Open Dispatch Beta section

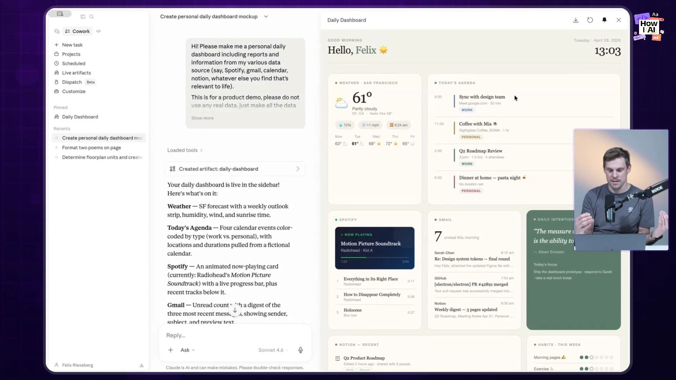pyautogui.click(x=74, y=82)
